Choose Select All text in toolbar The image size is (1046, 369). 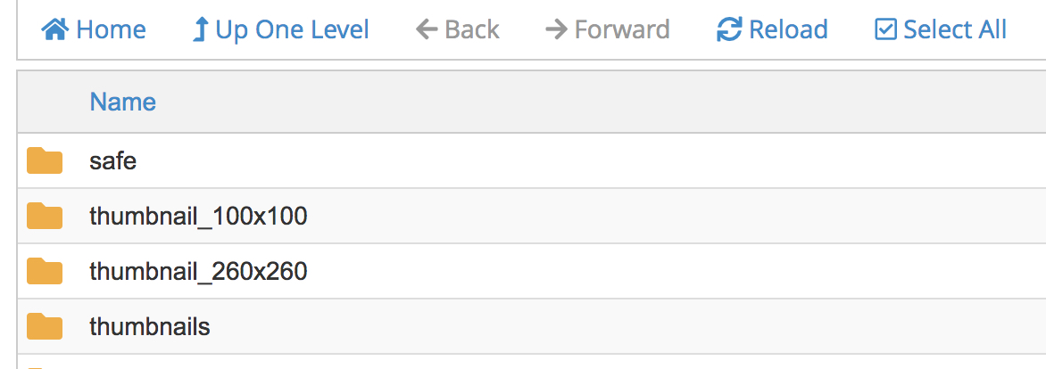[x=955, y=30]
